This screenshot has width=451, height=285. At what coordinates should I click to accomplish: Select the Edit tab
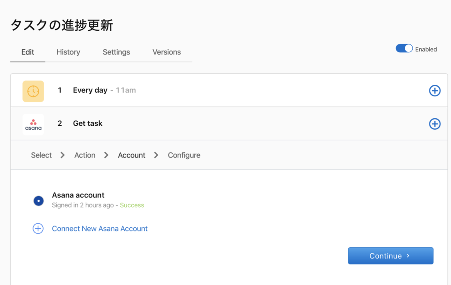tap(28, 52)
